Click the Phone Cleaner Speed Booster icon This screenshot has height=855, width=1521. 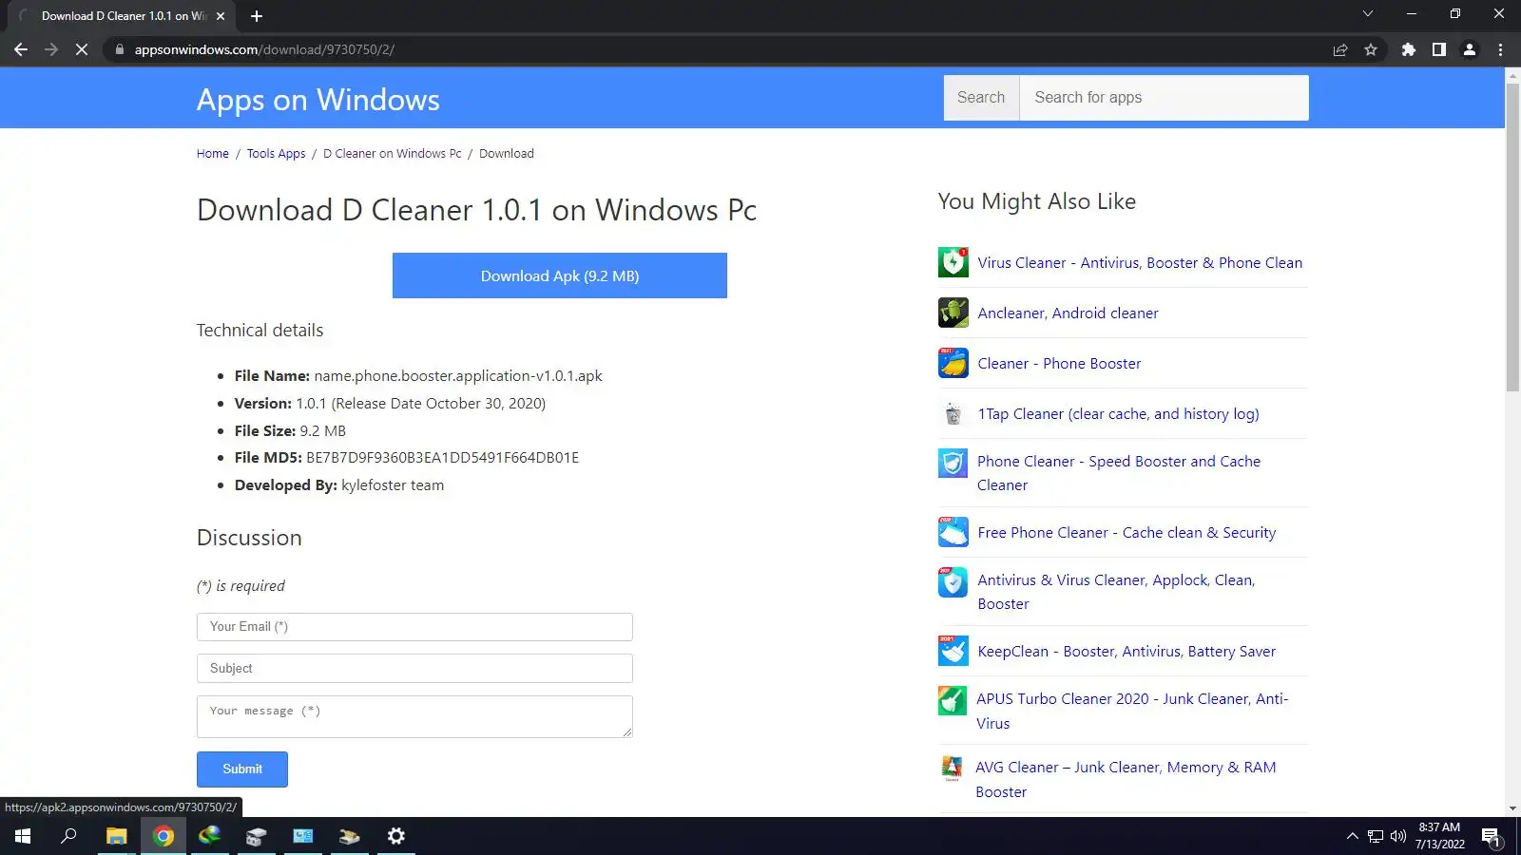tap(953, 464)
